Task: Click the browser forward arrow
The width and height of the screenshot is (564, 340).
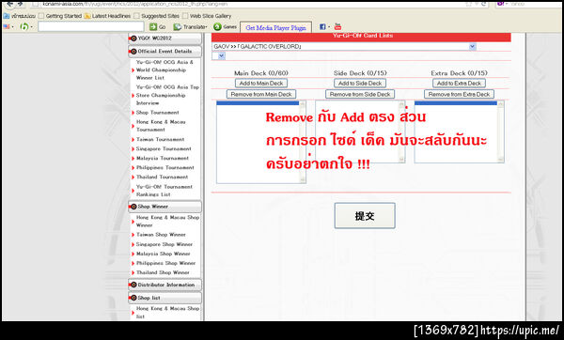Action: pyautogui.click(x=20, y=4)
